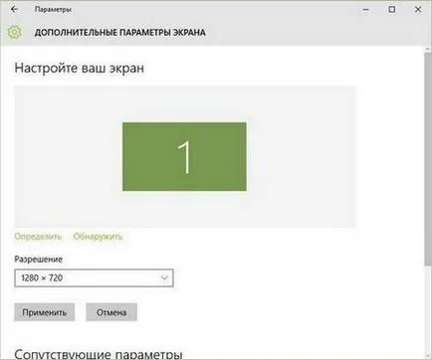This screenshot has height=360, width=432.
Task: Click the vertical scrollbar thumb
Action: [427, 159]
